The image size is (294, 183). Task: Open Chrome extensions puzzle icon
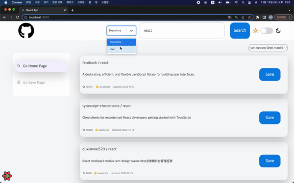click(x=258, y=17)
